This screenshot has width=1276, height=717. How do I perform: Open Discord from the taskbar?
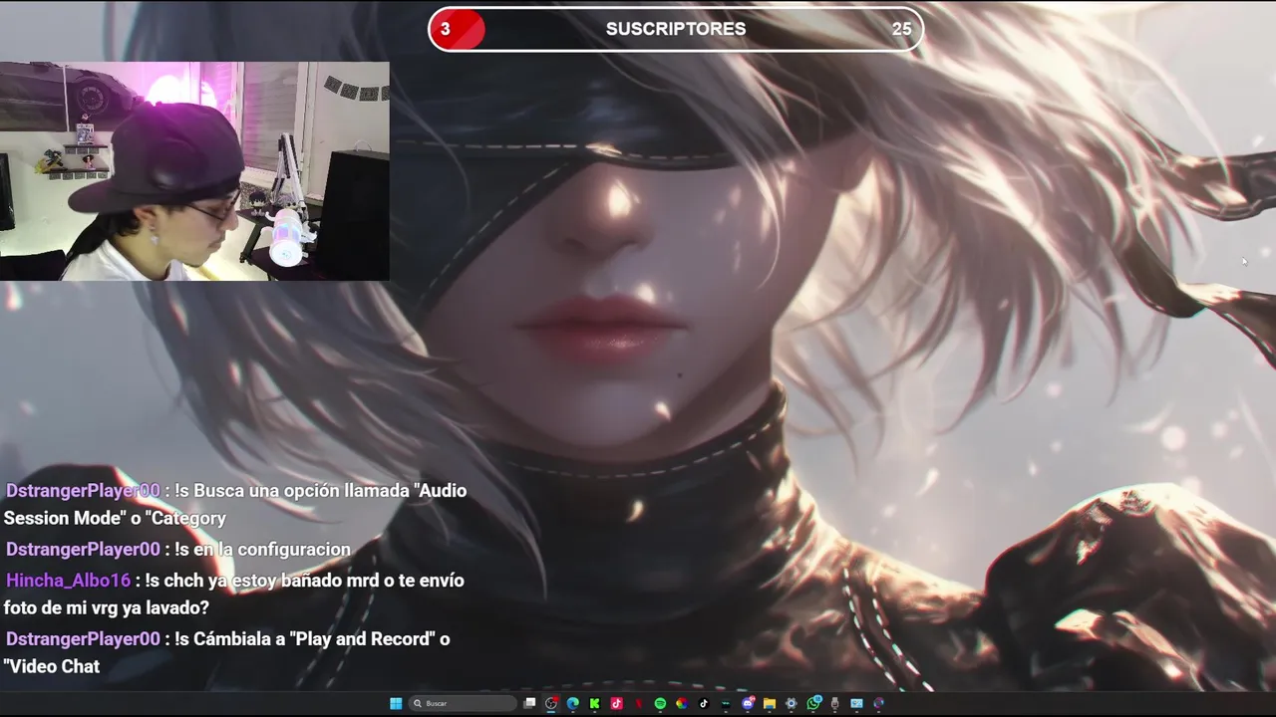click(x=748, y=703)
